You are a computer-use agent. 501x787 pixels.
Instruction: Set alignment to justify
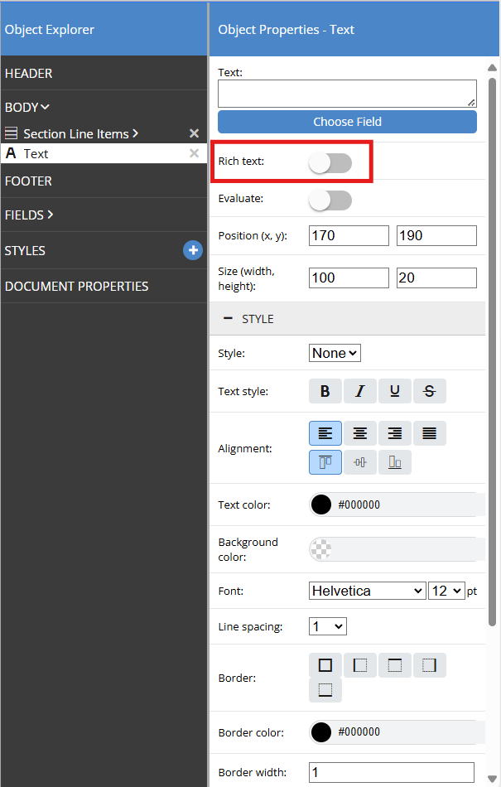tap(429, 433)
